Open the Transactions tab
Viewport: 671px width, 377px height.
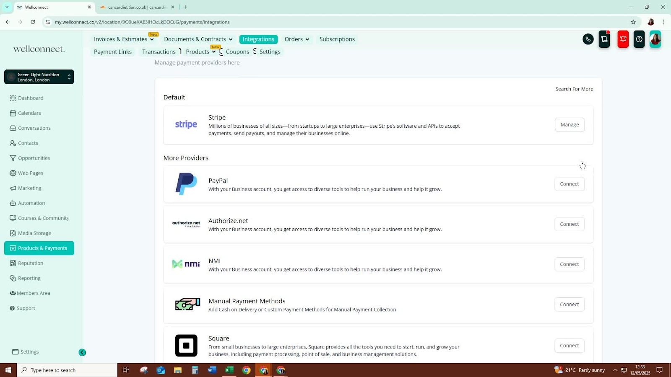point(159,52)
